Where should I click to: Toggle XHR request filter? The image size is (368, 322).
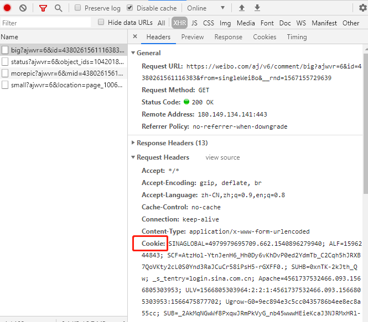(179, 23)
